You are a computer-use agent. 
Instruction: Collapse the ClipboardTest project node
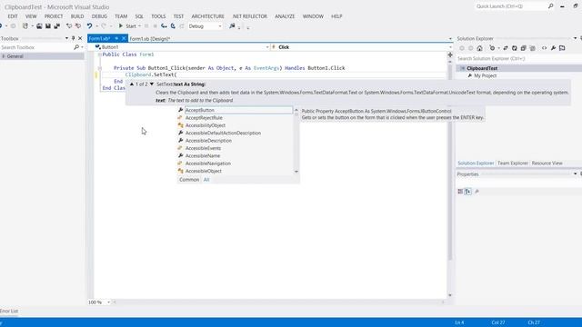click(463, 68)
